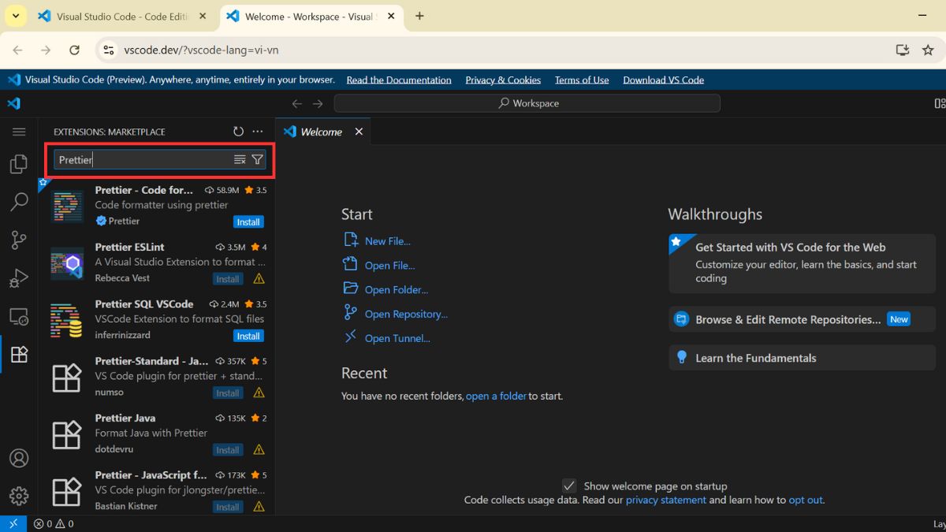The height and width of the screenshot is (532, 946).
Task: Click New File link
Action: point(387,241)
